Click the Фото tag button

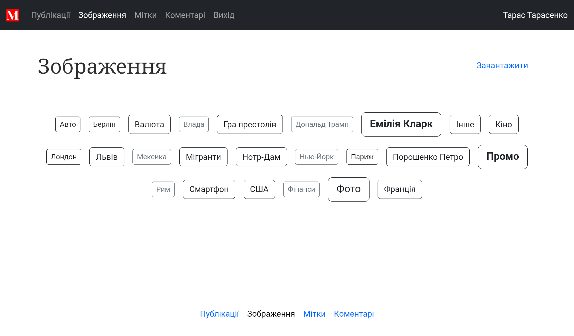point(348,189)
